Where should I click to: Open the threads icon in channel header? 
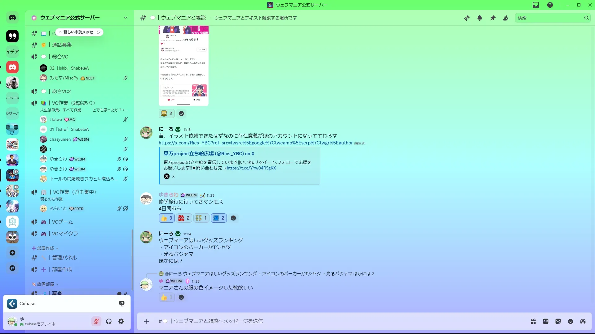466,18
